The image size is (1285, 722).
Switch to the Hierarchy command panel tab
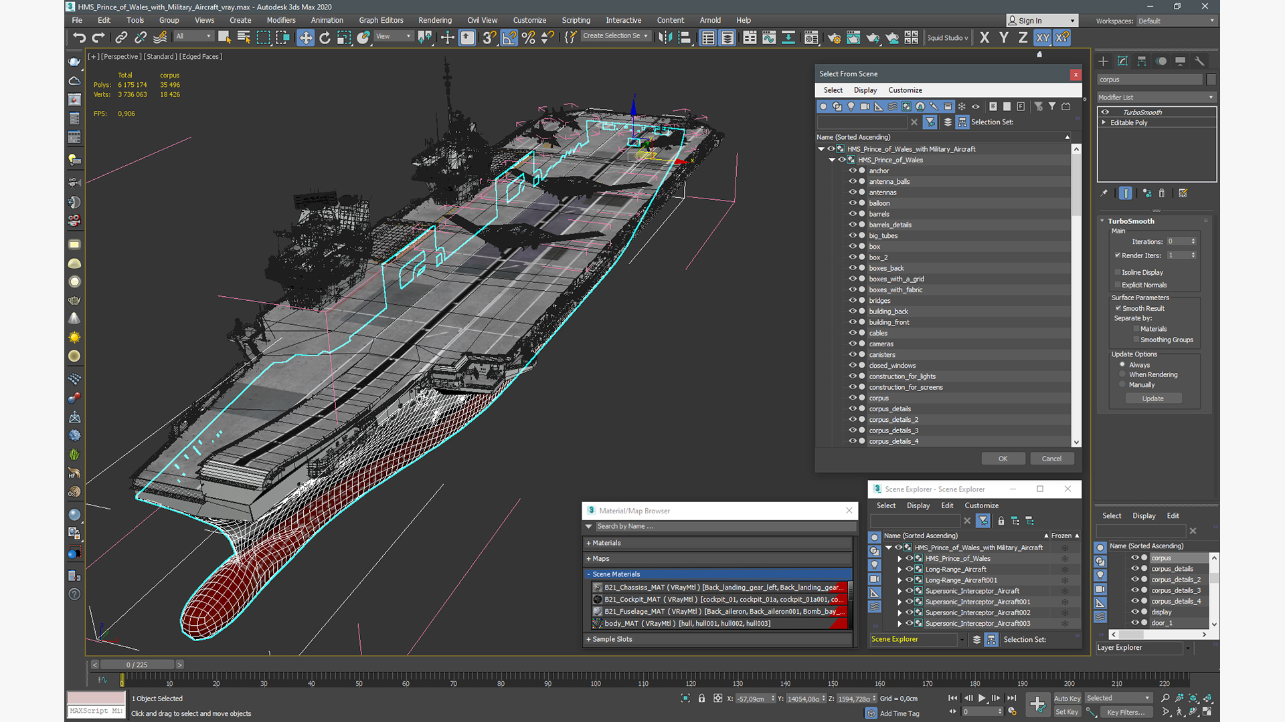(1142, 61)
